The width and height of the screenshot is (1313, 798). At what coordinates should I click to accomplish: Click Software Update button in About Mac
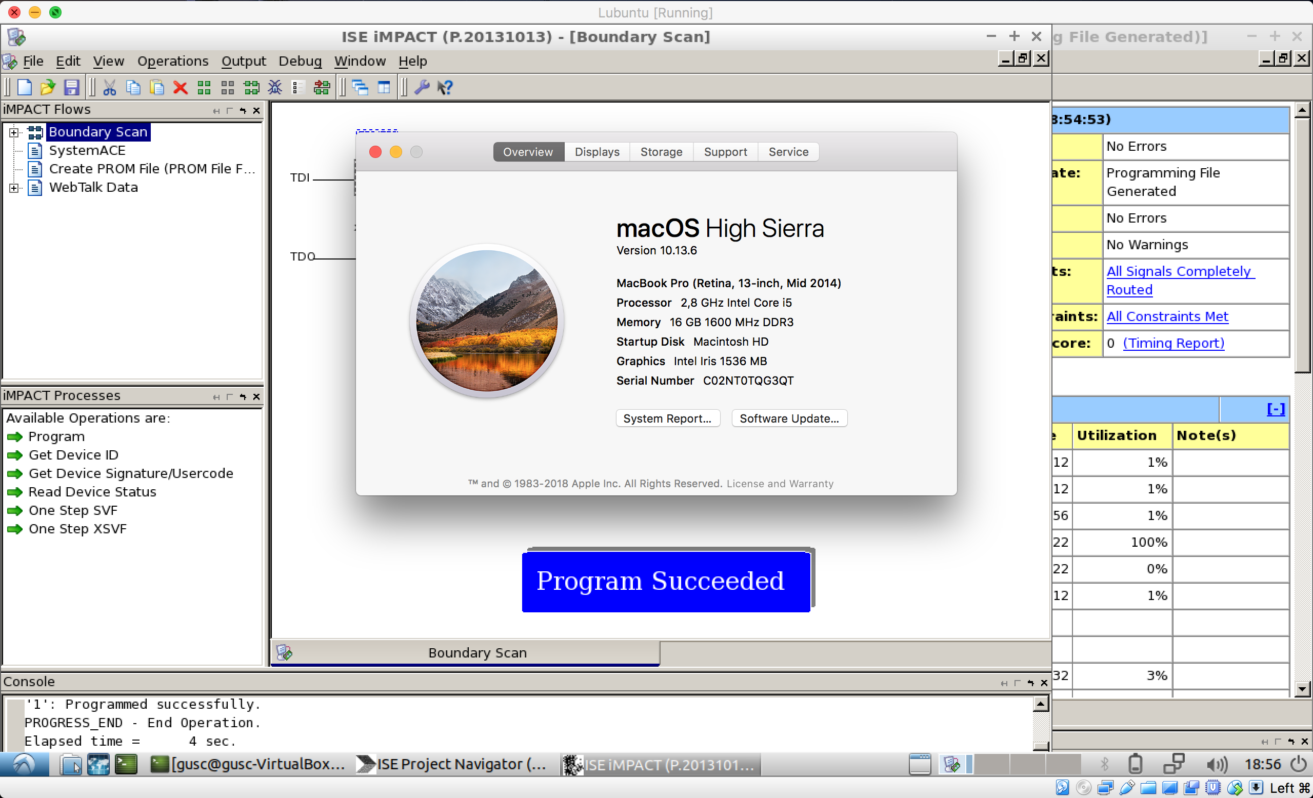point(788,417)
